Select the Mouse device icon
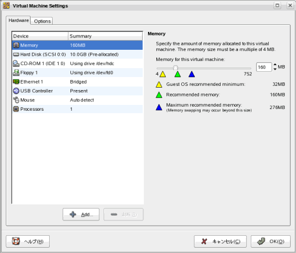 pyautogui.click(x=16, y=100)
